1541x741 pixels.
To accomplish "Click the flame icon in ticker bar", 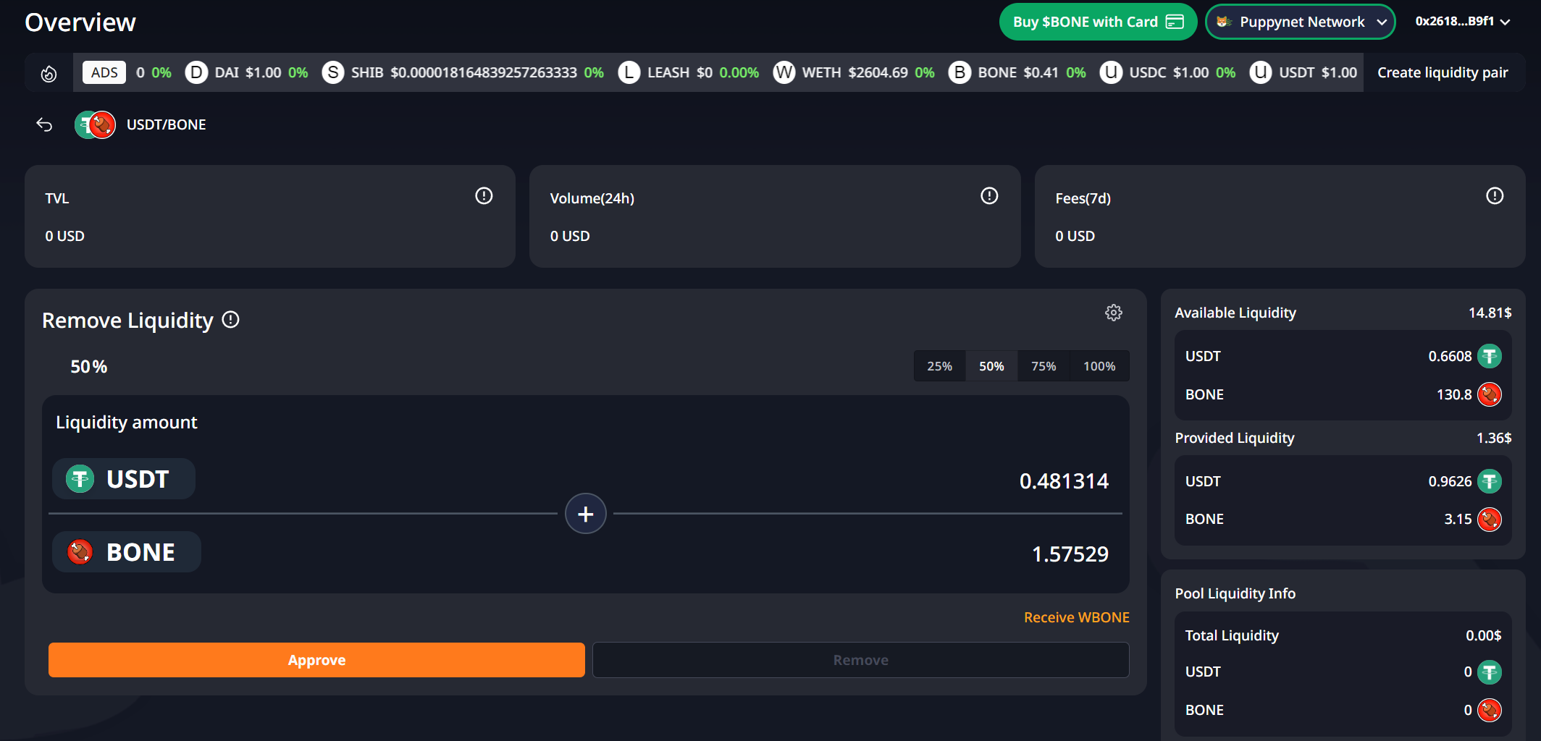I will (x=49, y=73).
